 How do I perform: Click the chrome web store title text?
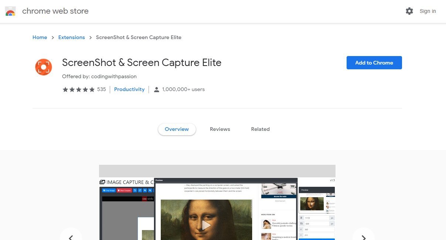click(55, 11)
